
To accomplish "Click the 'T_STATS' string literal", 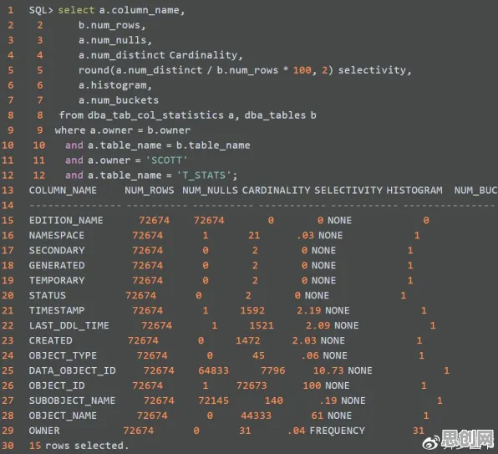I will pyautogui.click(x=206, y=176).
